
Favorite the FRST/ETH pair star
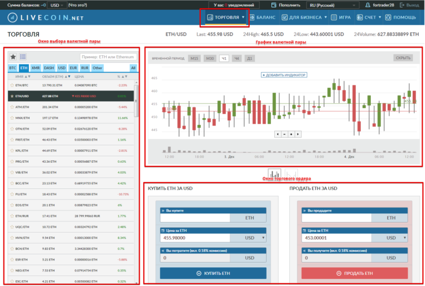(x=12, y=140)
